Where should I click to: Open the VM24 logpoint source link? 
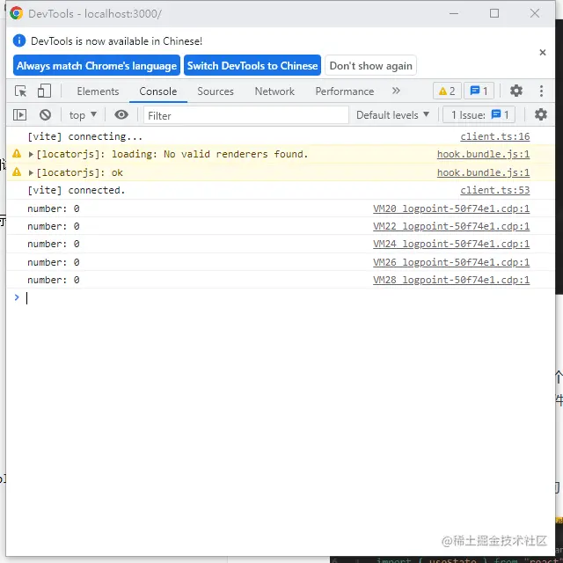(451, 244)
